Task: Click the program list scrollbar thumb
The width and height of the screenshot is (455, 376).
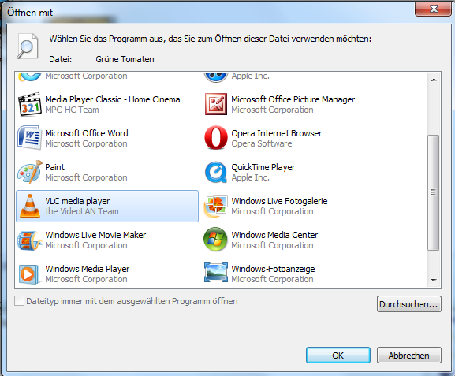Action: coord(434,192)
